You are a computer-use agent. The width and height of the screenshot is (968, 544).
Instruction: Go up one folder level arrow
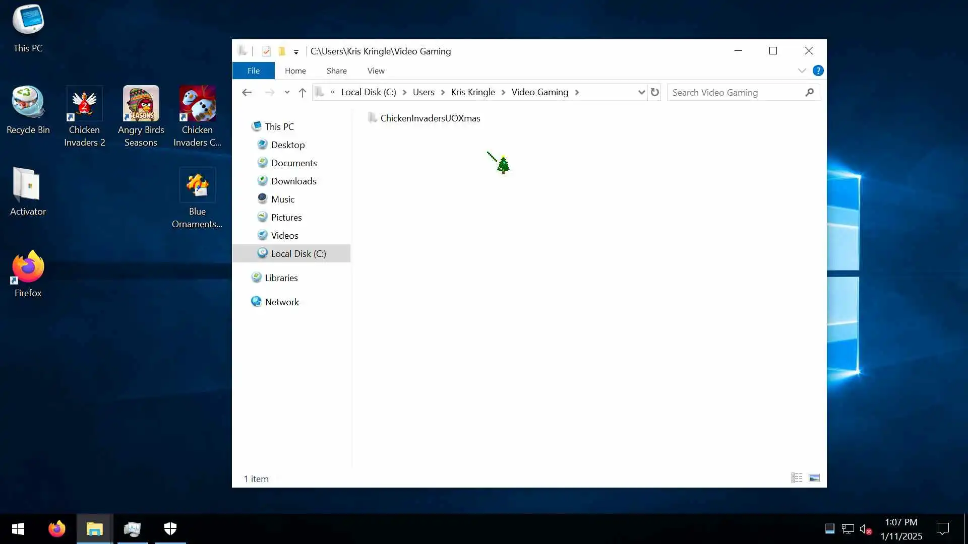(x=302, y=92)
